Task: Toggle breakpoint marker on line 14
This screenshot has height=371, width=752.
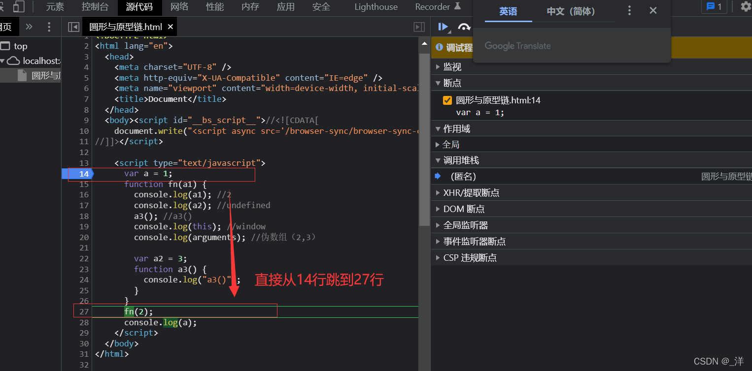Action: [77, 174]
